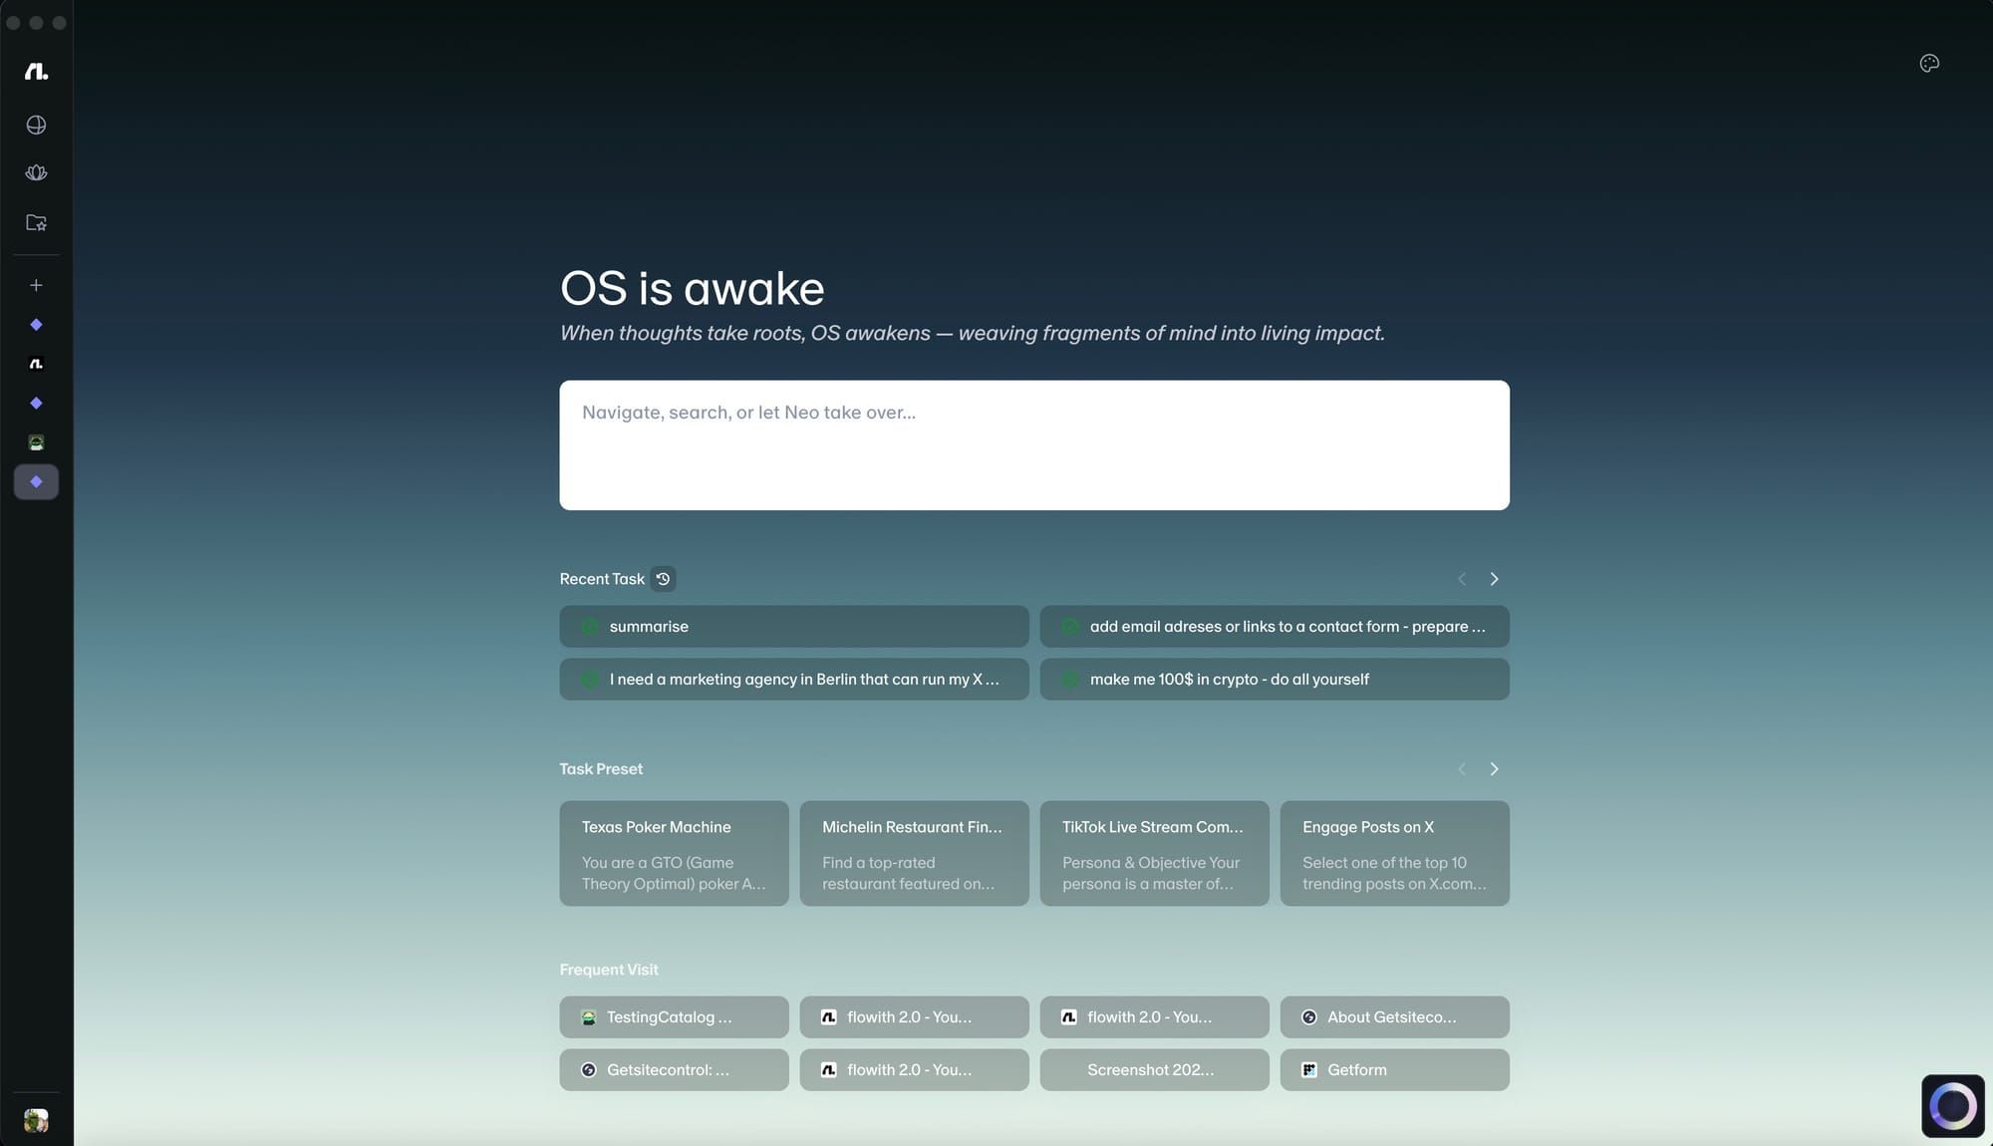Screen dimensions: 1993x1146
Task: Open "make me 100$ in crypto" task
Action: pyautogui.click(x=1274, y=680)
